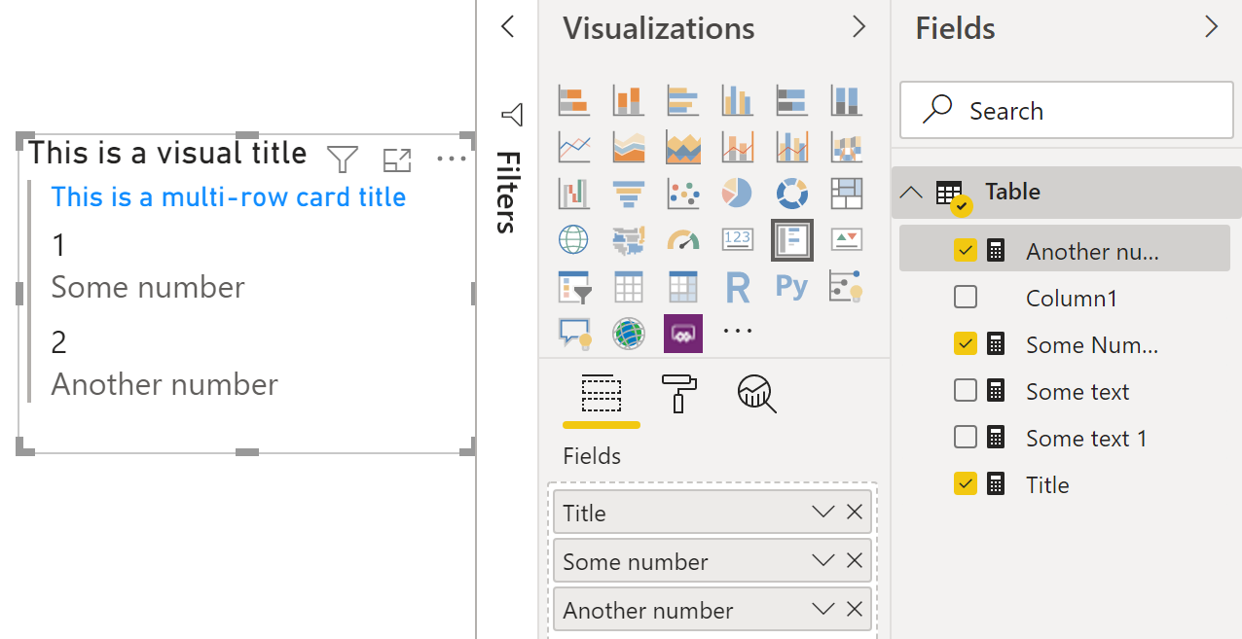
Task: Expand the Filters pane with left chevron
Action: point(506,27)
